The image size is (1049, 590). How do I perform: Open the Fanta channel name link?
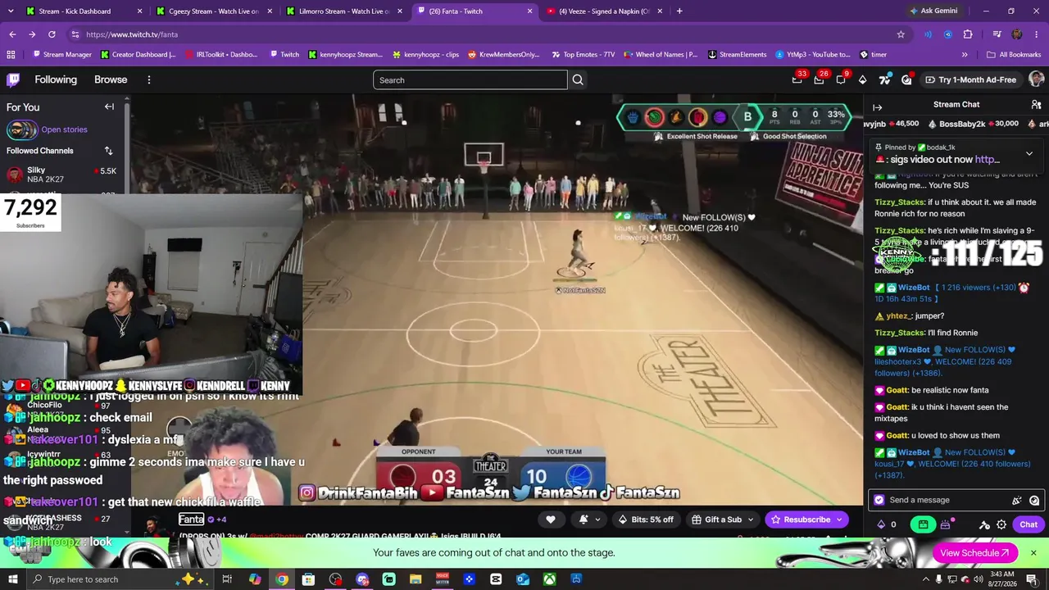point(191,519)
